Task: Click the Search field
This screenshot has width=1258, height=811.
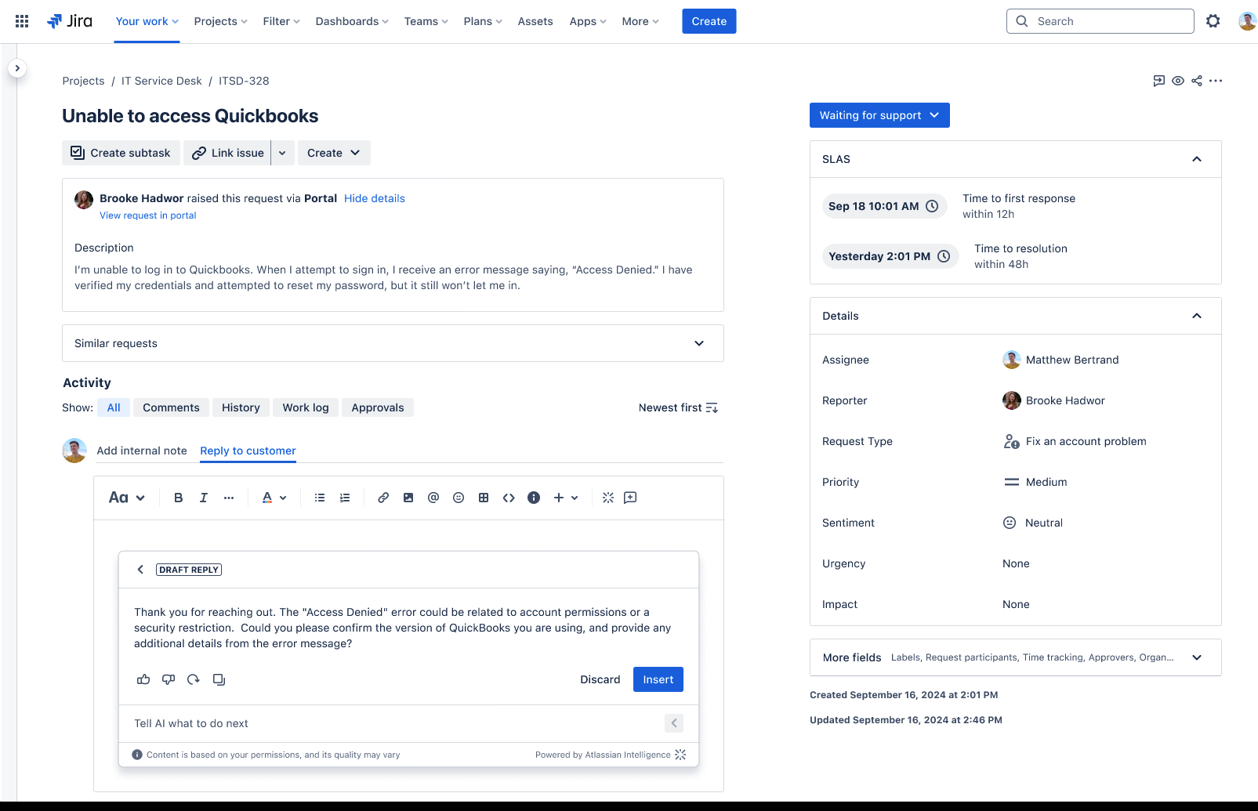Action: tap(1100, 21)
